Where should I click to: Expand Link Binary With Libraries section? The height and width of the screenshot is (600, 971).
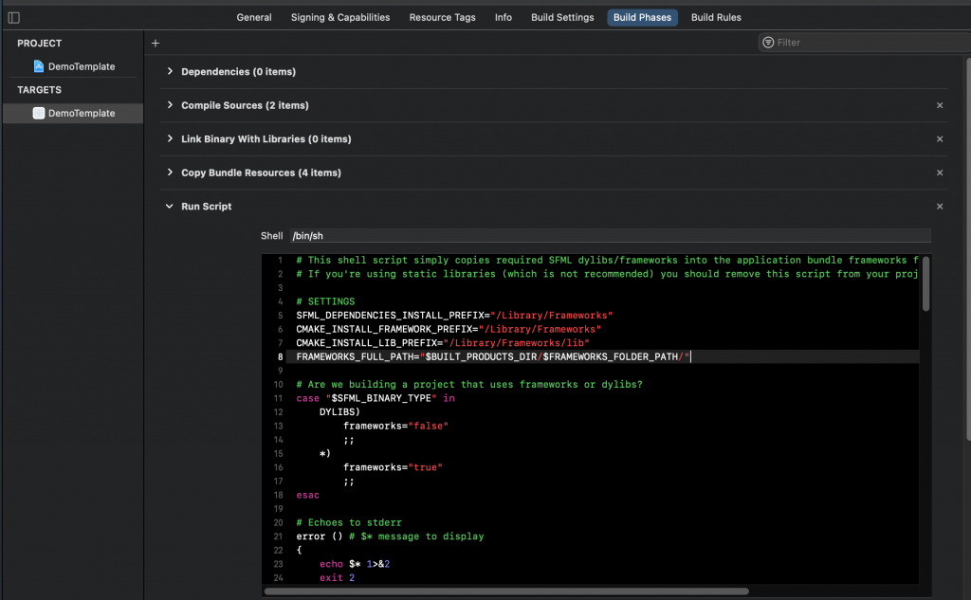click(170, 139)
